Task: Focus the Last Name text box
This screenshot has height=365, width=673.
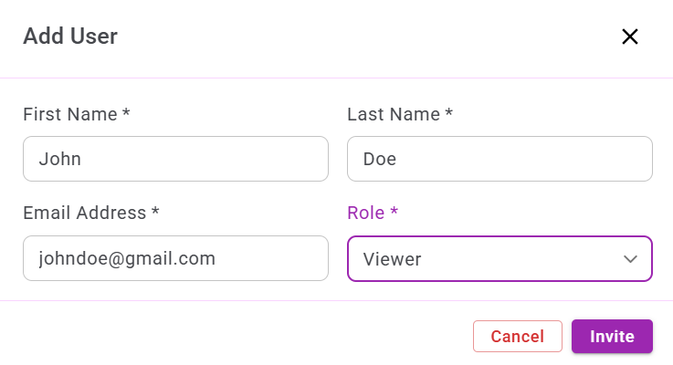Action: coord(499,159)
